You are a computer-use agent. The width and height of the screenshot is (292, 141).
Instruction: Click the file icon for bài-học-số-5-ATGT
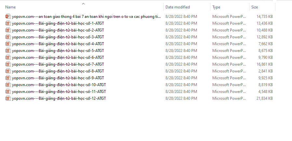[8, 50]
